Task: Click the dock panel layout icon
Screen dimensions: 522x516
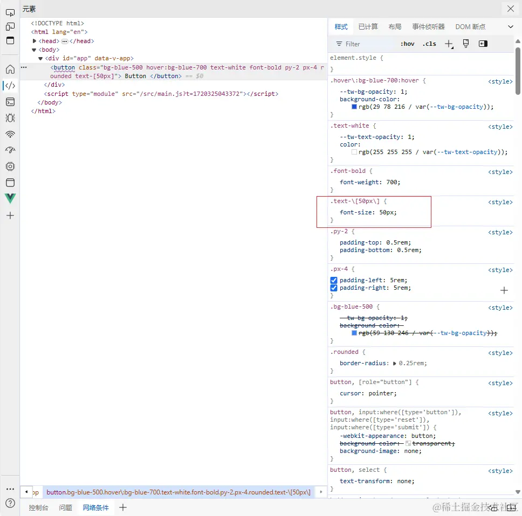Action: coord(10,40)
